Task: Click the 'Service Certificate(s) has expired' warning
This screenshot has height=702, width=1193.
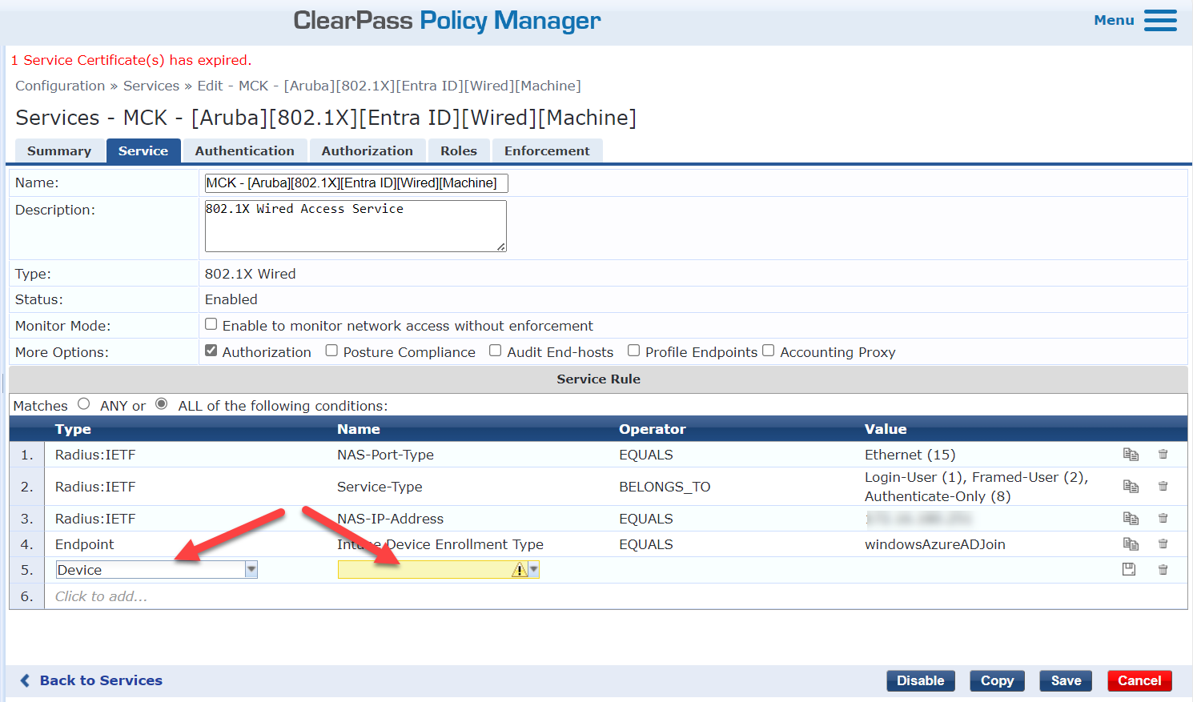Action: pyautogui.click(x=131, y=60)
